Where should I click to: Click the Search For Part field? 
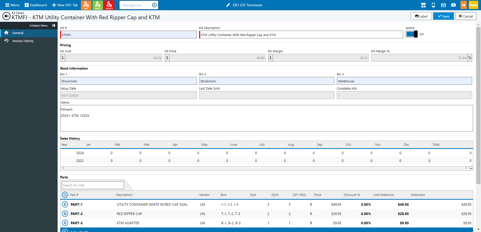coord(93,185)
